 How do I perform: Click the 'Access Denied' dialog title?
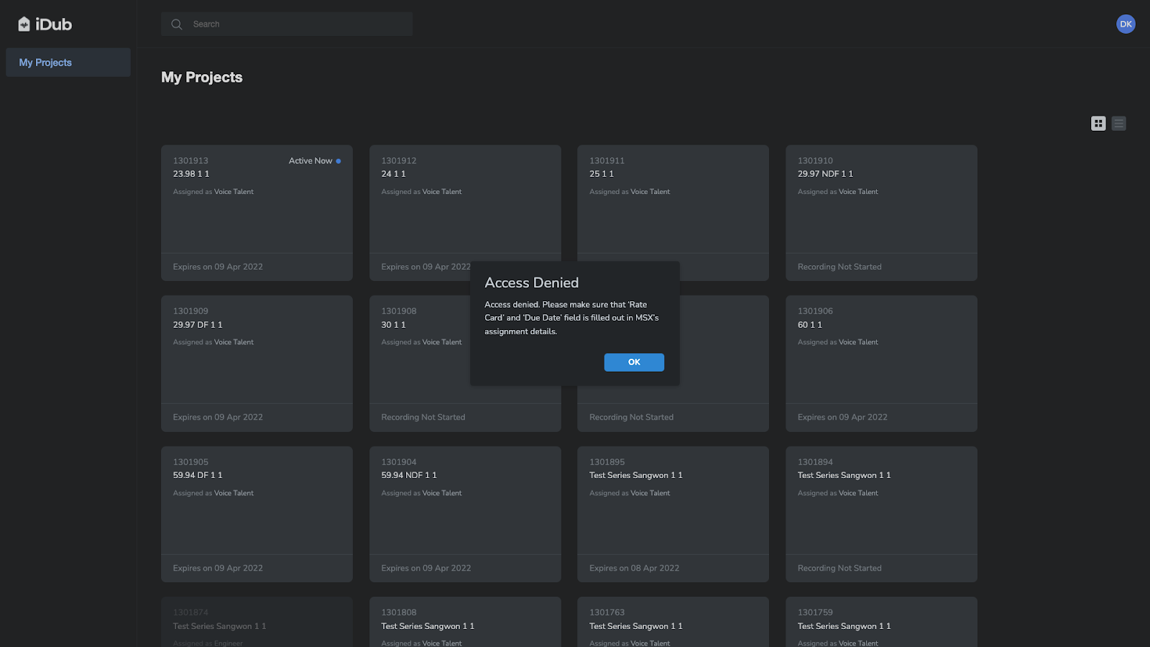point(532,283)
